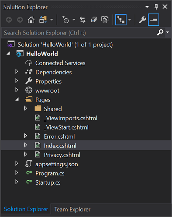The height and width of the screenshot is (217, 172).
Task: Click the _ViewImports.cshtml file icon
Action: tap(38, 118)
